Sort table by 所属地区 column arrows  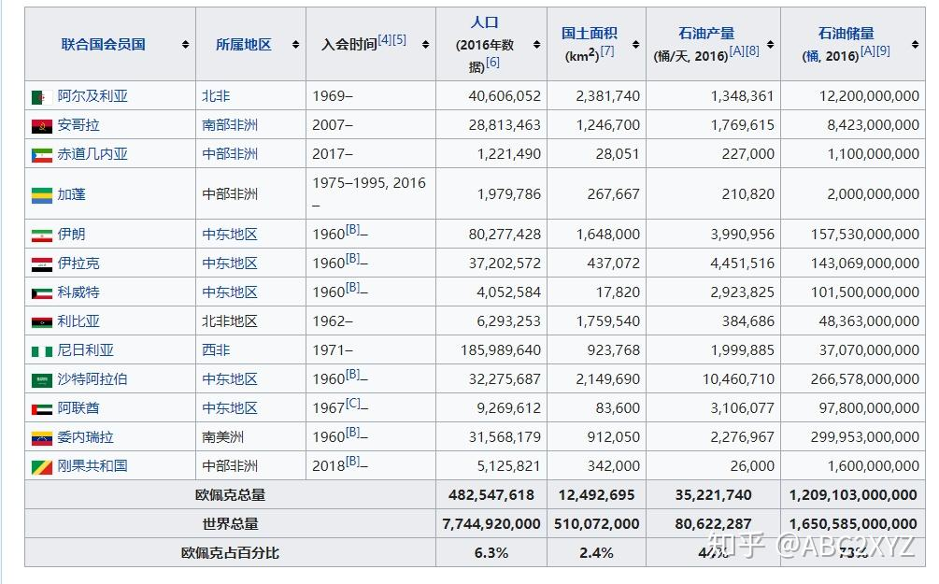pyautogui.click(x=295, y=44)
